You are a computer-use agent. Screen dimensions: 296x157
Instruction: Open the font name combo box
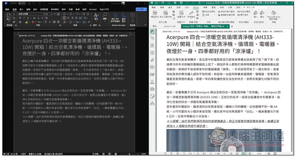pyautogui.click(x=31, y=14)
